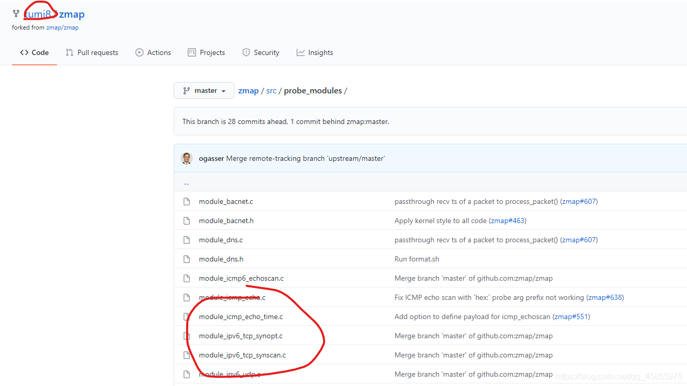Image resolution: width=687 pixels, height=386 pixels.
Task: Click ogasser's avatar thumbnail
Action: click(187, 158)
